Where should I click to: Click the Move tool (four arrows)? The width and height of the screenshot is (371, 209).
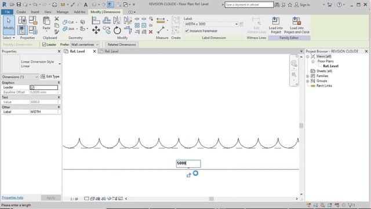point(96,30)
